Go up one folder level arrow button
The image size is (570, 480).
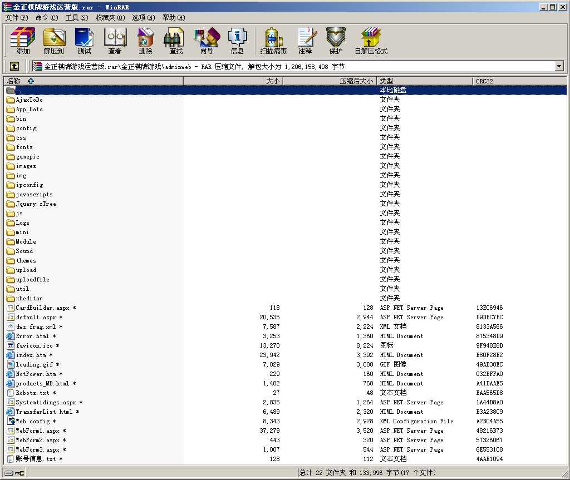[14, 66]
